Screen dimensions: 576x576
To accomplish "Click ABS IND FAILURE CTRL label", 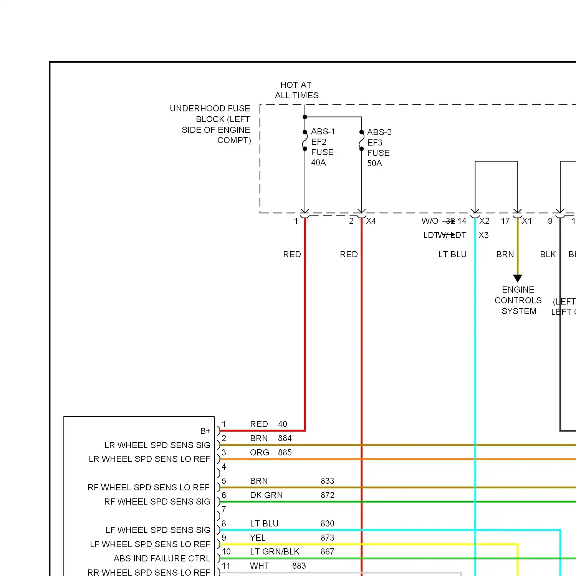I will tap(162, 559).
